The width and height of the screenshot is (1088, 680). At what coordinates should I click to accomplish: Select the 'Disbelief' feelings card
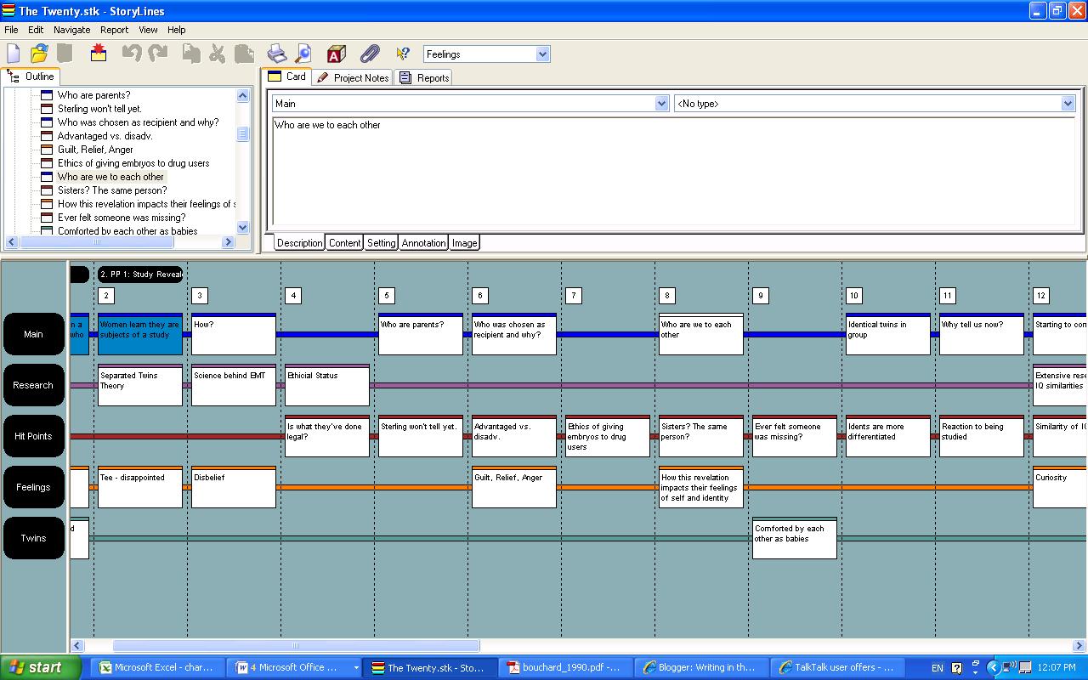234,487
